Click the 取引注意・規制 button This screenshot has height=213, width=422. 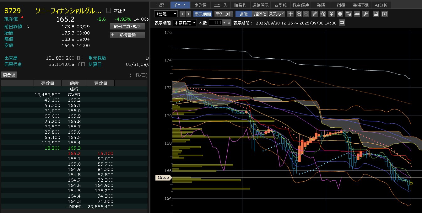127,26
